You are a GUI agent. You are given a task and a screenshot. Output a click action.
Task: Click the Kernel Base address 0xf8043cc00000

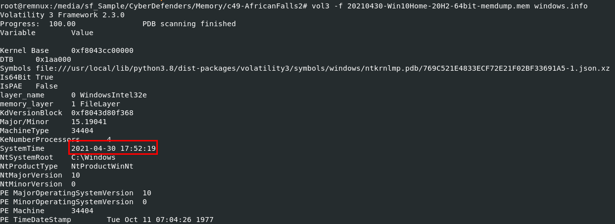click(102, 50)
